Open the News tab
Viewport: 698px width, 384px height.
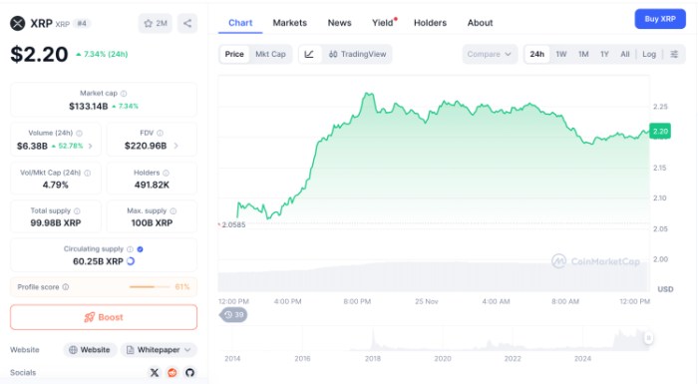[x=339, y=23]
